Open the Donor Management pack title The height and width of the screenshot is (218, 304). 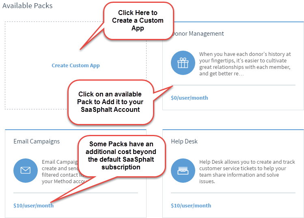197,34
